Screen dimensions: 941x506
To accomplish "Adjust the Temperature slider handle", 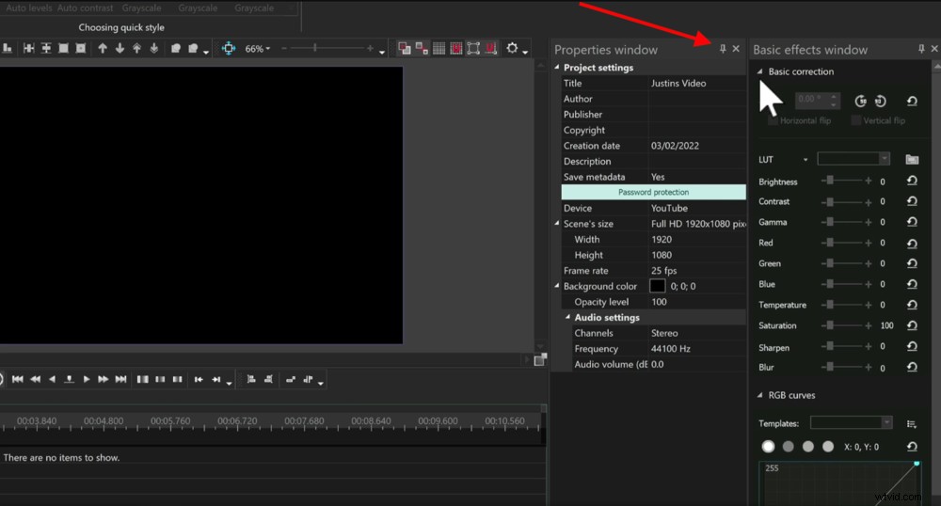I will pyautogui.click(x=830, y=305).
